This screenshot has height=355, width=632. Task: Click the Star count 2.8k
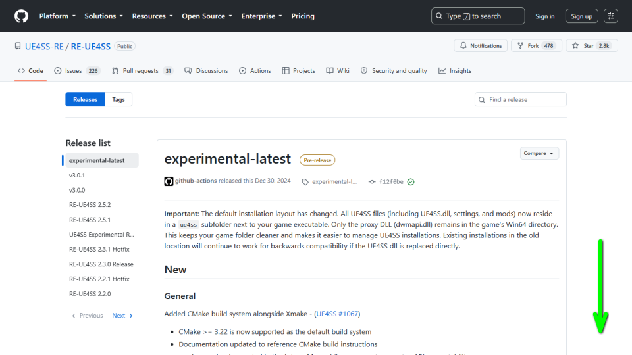604,46
